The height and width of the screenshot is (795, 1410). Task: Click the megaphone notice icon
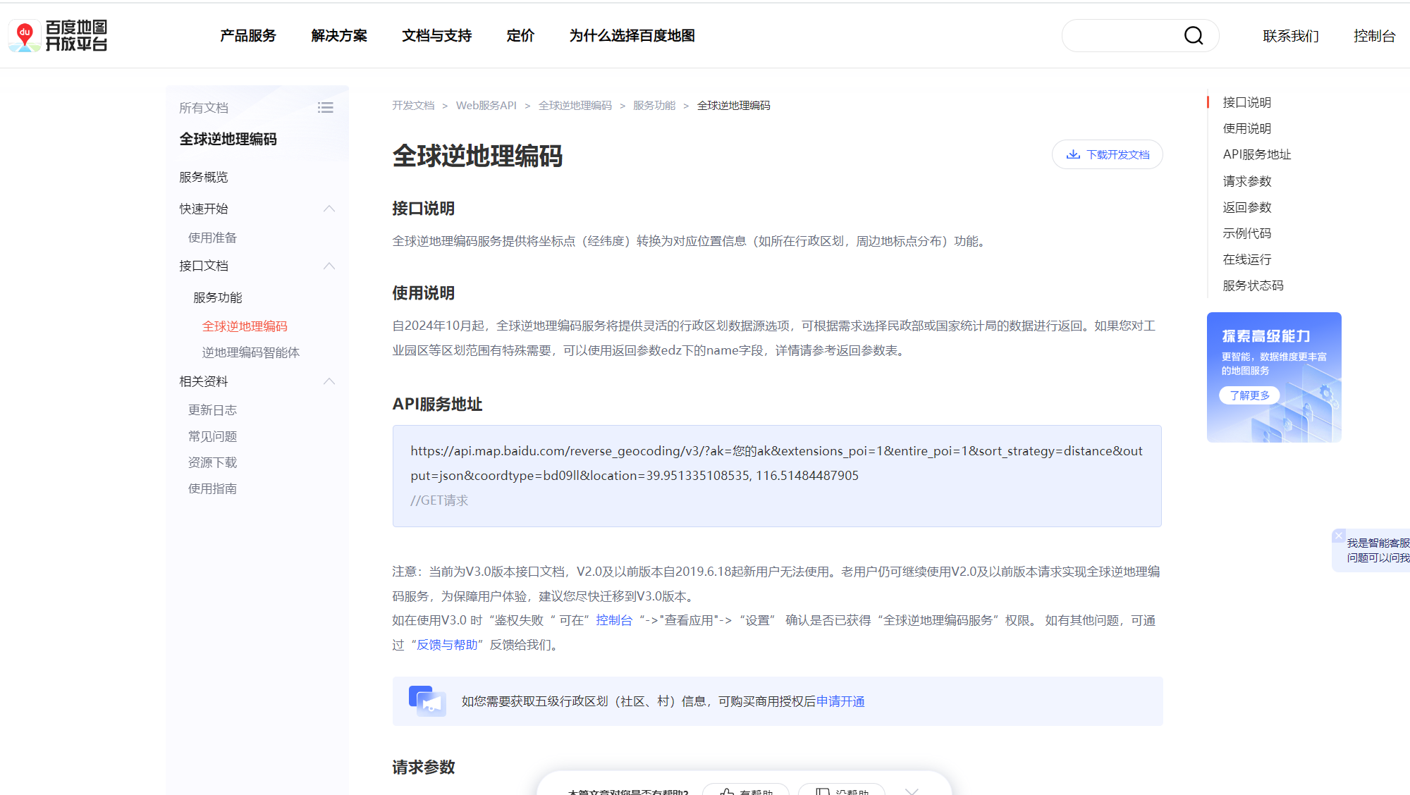pos(427,701)
